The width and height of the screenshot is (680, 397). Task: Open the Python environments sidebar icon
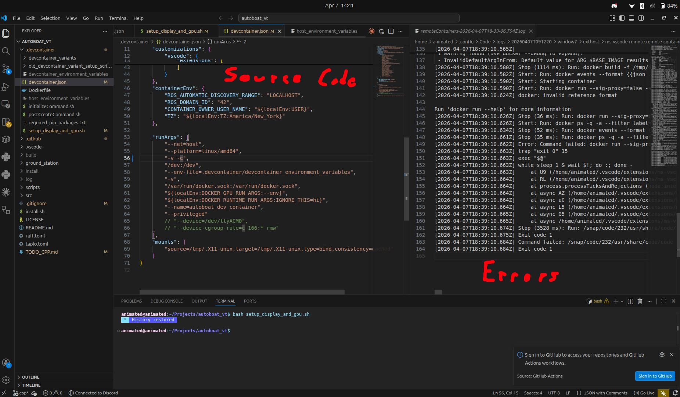pos(6,174)
